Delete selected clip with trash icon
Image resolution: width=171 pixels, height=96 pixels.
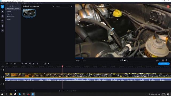tap(15, 64)
